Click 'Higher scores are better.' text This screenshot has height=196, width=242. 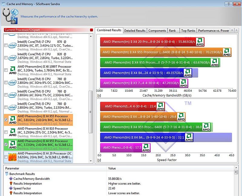click(x=125, y=183)
